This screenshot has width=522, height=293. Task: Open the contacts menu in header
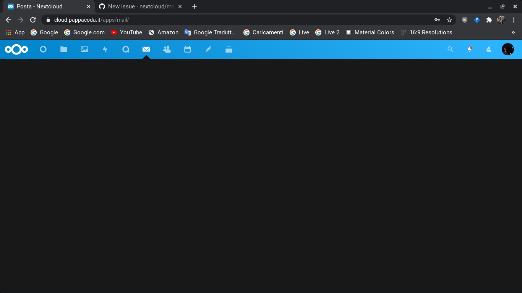coord(489,49)
